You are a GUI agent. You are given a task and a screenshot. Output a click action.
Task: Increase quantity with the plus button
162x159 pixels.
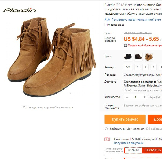coord(144,97)
